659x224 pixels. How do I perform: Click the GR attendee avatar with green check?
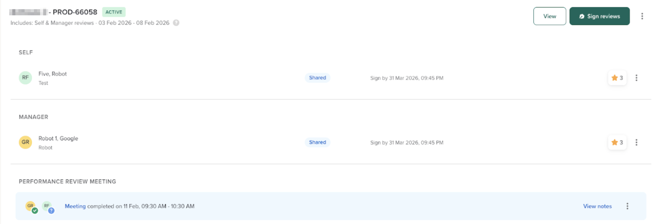click(31, 206)
